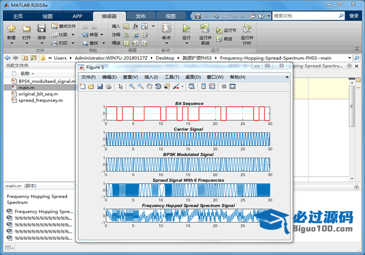Open brush color dropdown arrow in Figure 1
The width and height of the screenshot is (365, 255).
(183, 87)
